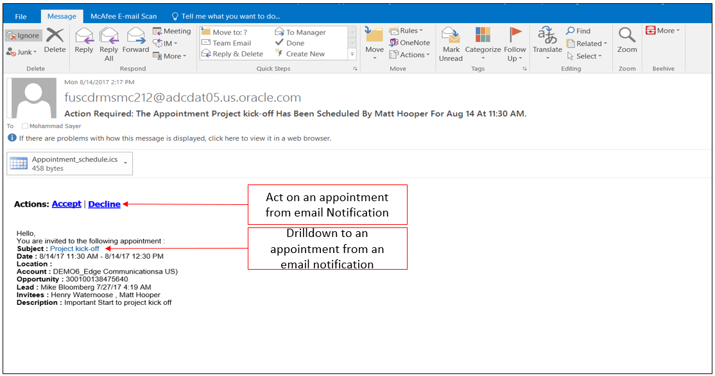Open the Beehive More menu

tap(662, 31)
